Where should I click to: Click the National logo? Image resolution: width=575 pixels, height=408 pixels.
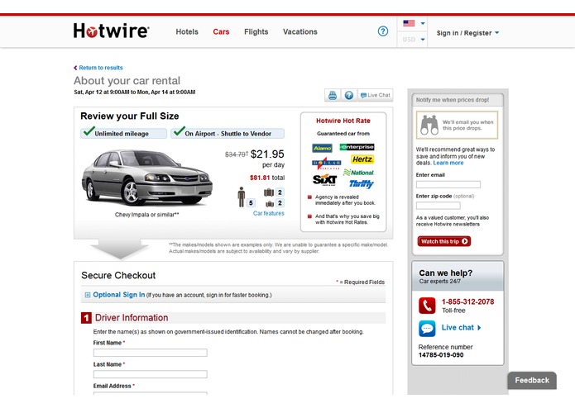(x=358, y=173)
